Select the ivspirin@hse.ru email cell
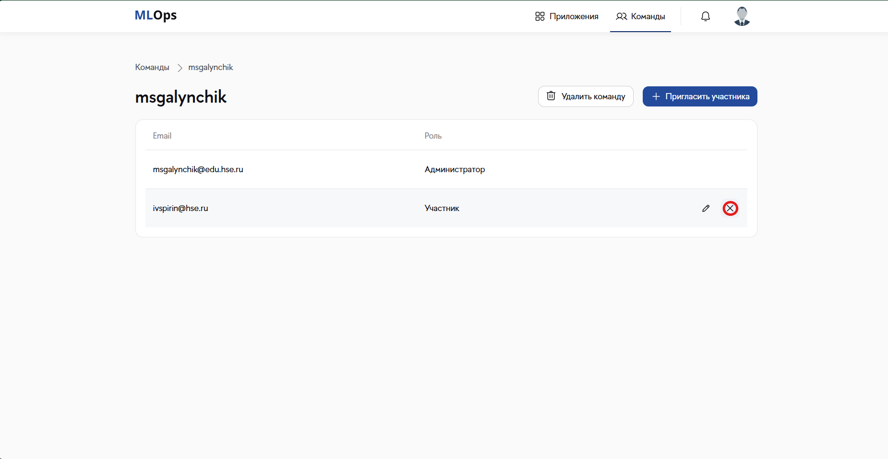888x459 pixels. 180,208
